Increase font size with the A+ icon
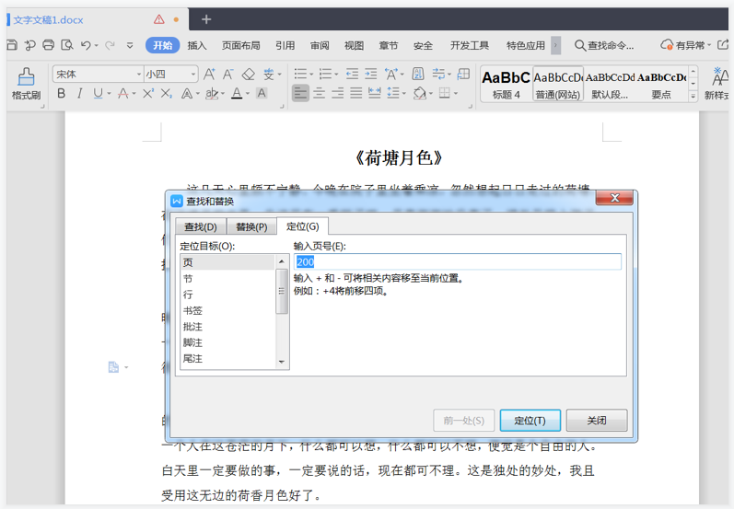This screenshot has width=734, height=509. 209,74
